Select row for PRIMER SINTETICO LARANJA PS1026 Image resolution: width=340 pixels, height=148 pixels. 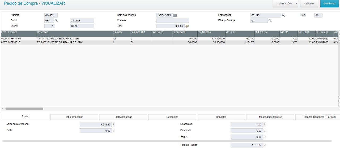tap(59, 42)
